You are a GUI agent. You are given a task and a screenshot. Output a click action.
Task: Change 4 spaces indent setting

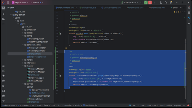click(177, 105)
